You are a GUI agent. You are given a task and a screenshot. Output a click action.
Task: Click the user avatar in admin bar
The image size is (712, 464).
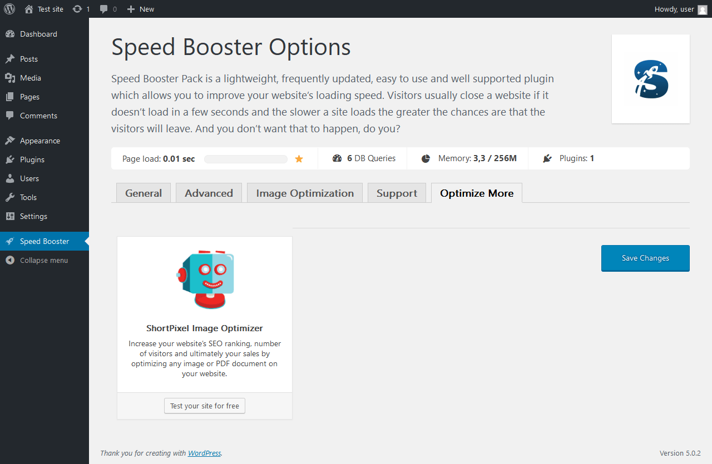coord(703,9)
